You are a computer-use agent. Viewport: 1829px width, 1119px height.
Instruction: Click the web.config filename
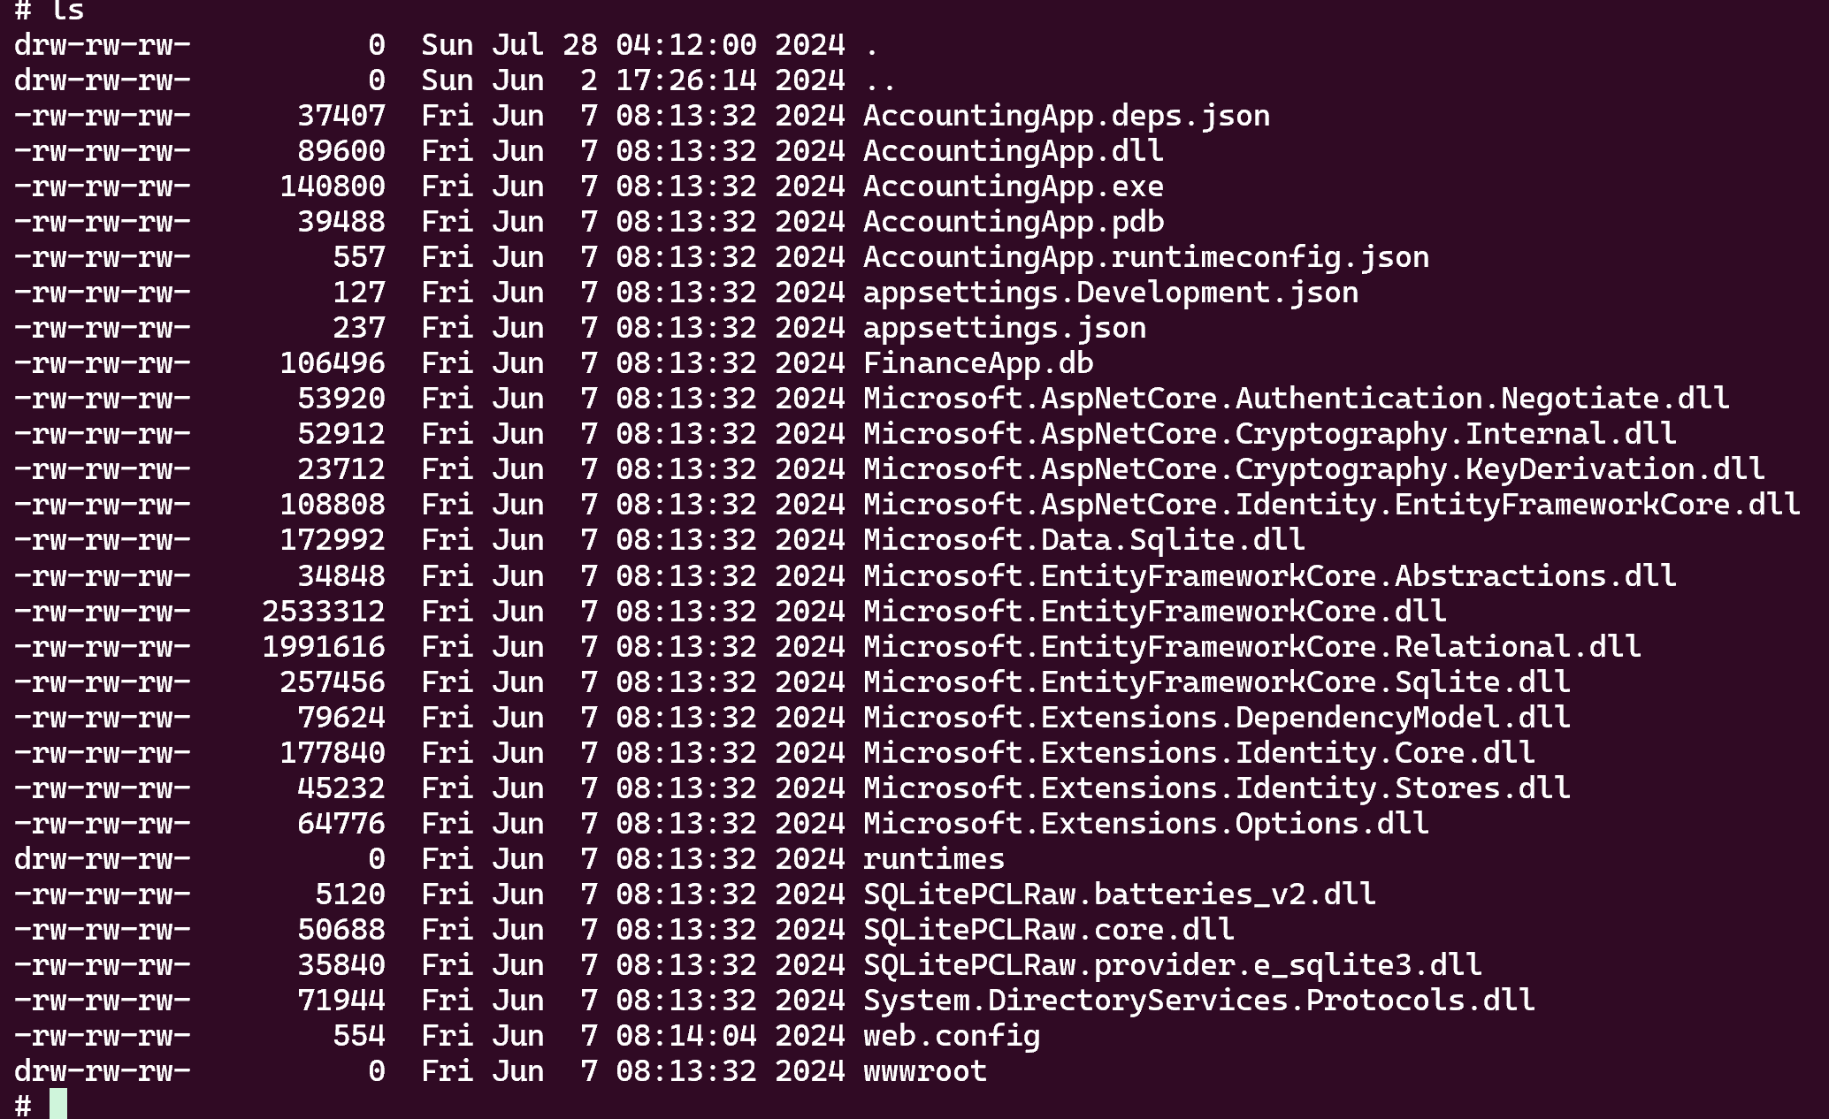pos(952,1035)
